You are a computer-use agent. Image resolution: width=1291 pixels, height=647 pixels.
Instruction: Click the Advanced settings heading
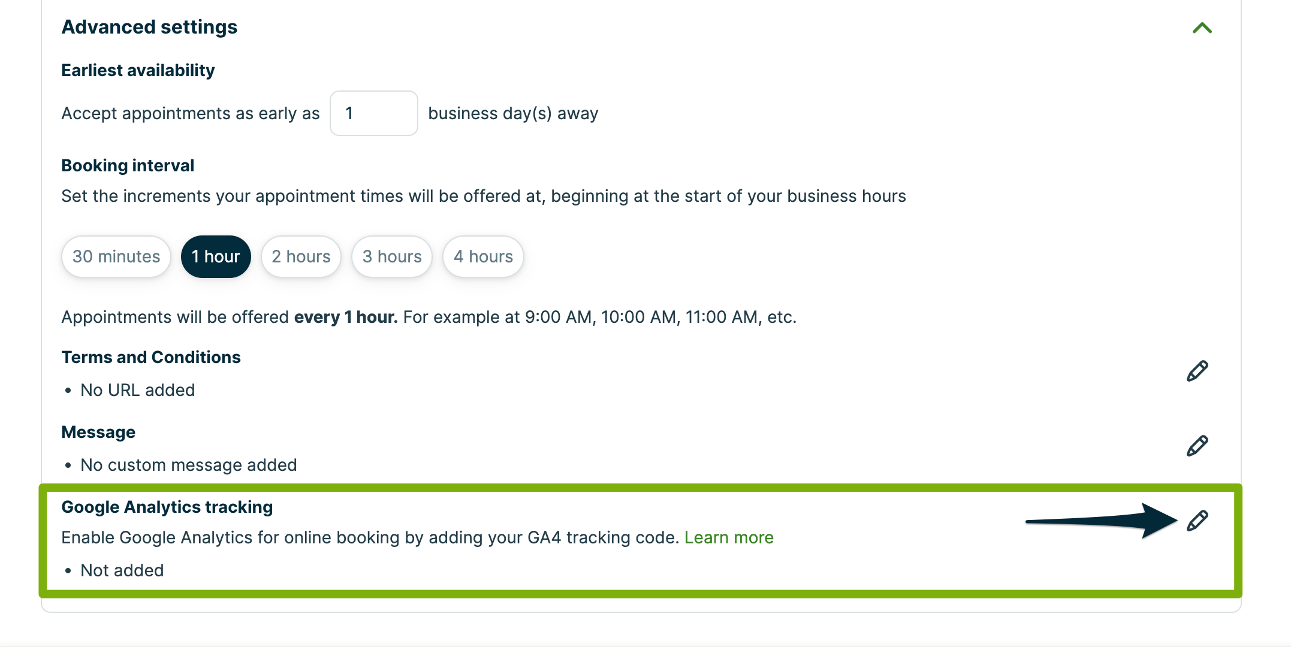point(149,27)
